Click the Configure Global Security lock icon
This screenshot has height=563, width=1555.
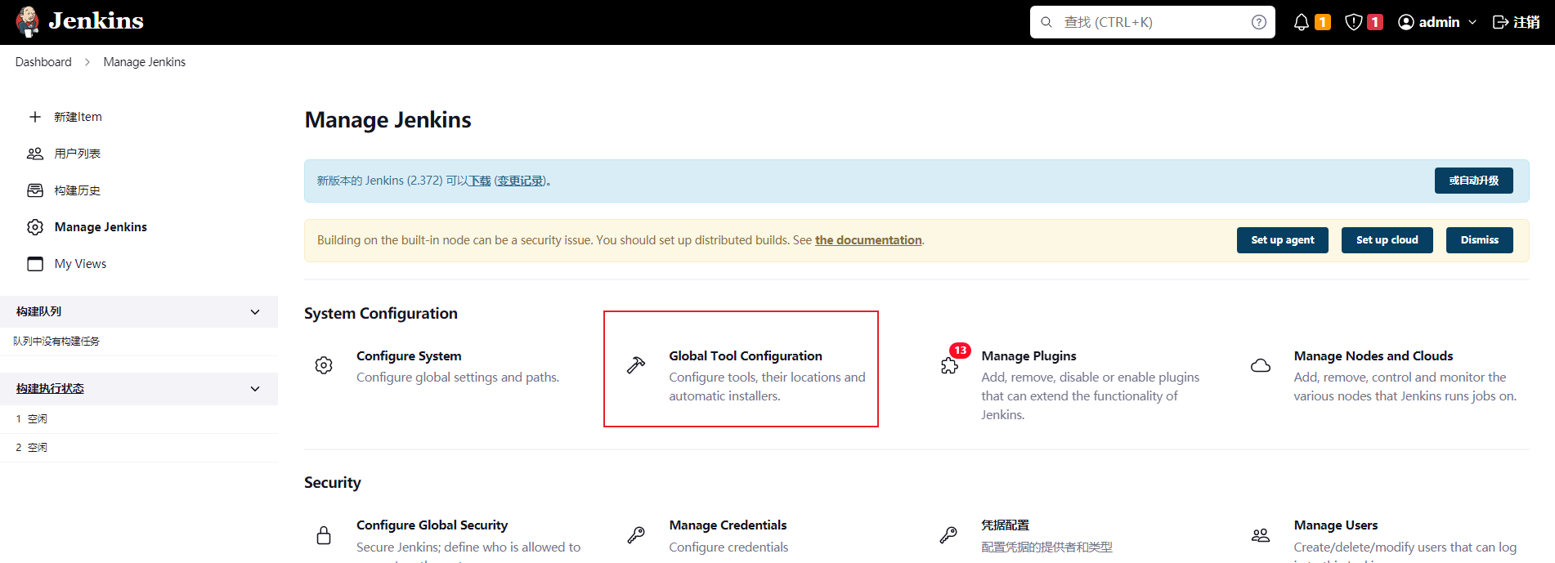(324, 535)
